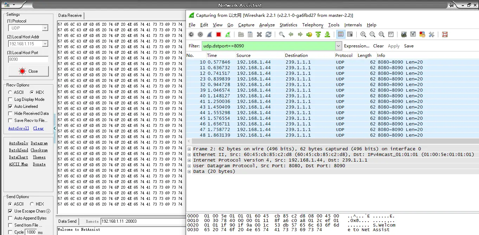Click the Restart current capture shark icon

point(228,34)
